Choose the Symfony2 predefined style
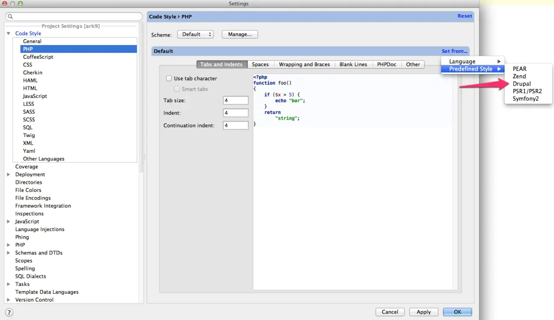This screenshot has width=554, height=320. pyautogui.click(x=525, y=99)
